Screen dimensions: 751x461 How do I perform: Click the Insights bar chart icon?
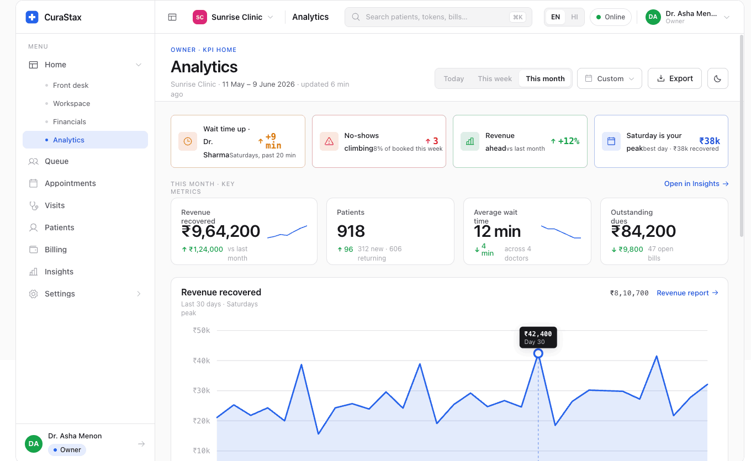pos(34,272)
